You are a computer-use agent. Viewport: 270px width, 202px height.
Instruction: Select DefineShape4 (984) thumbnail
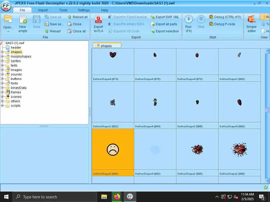coord(155,105)
